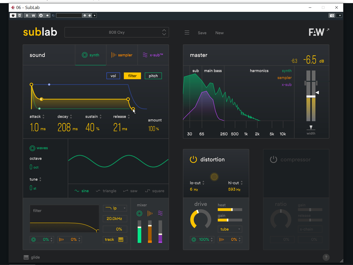This screenshot has height=265, width=353.
Task: Click the synth icon in the mixer
Action: [x=139, y=213]
